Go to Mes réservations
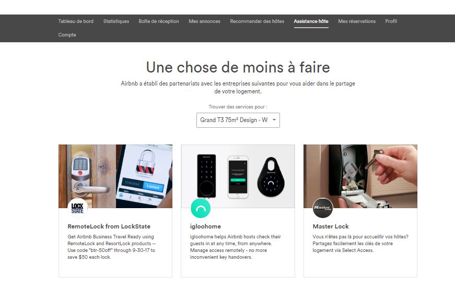This screenshot has width=455, height=289. pos(357,21)
